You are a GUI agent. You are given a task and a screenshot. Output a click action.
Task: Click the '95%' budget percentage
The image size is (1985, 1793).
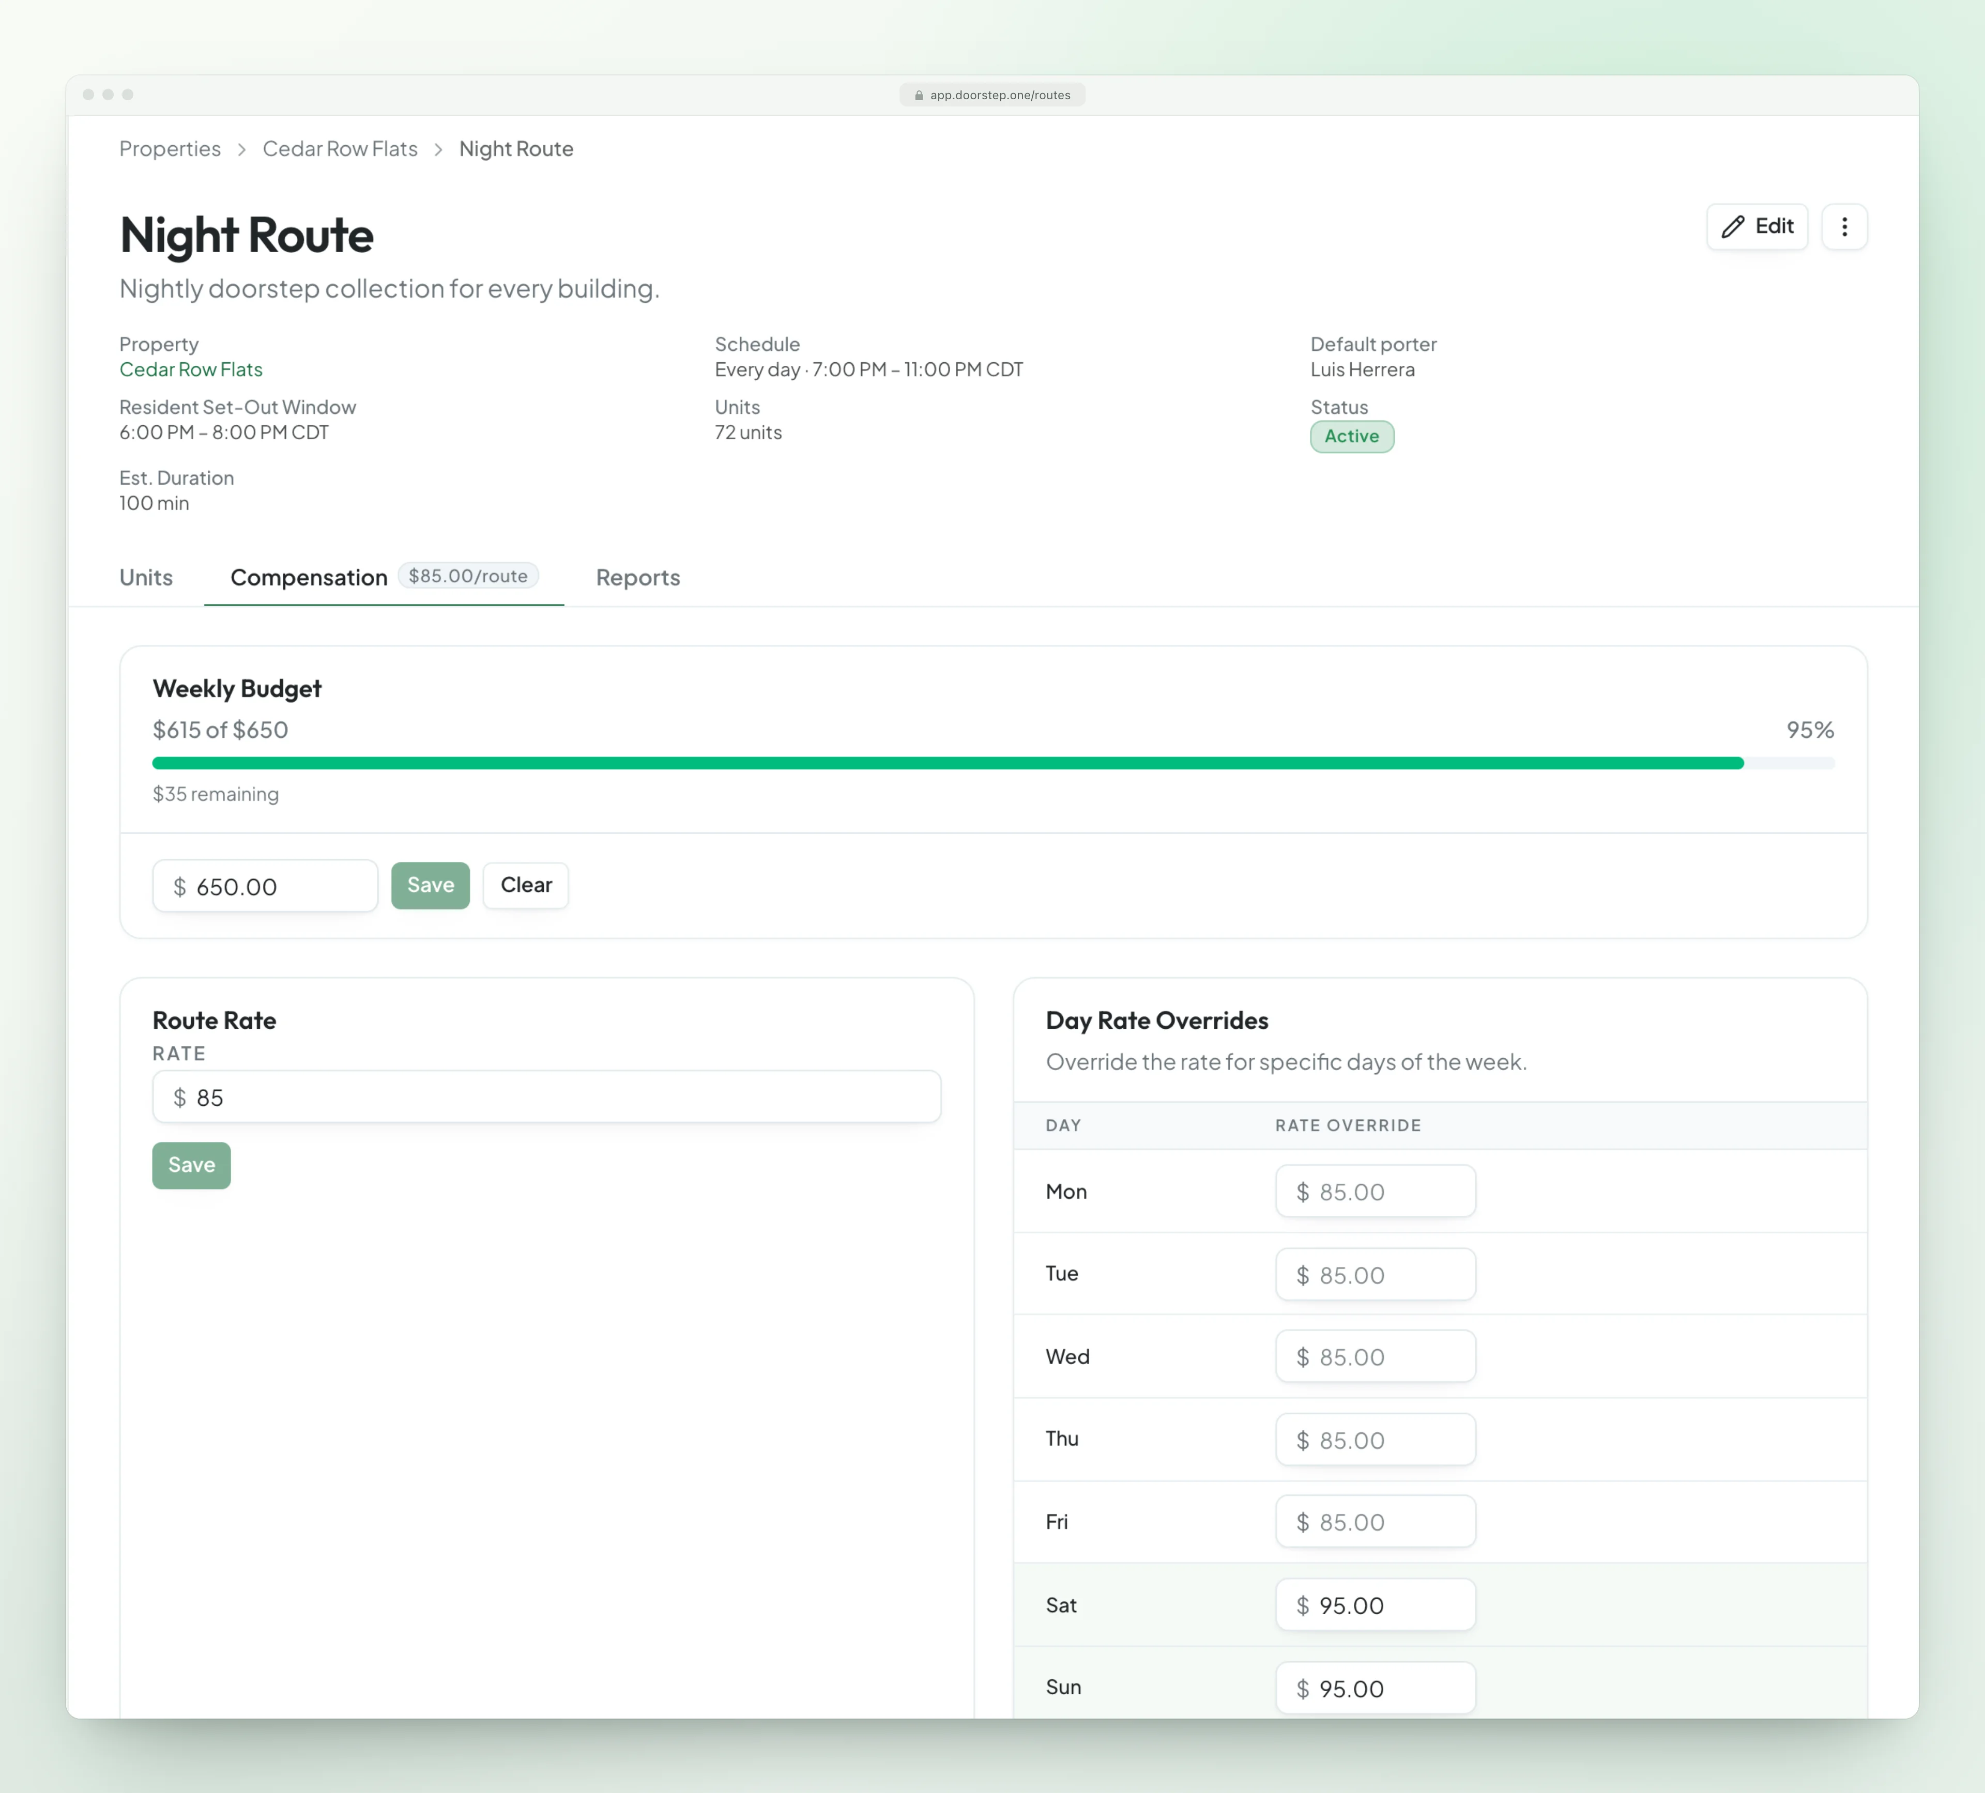click(1810, 729)
